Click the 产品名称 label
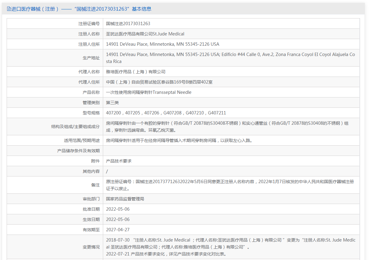The width and height of the screenshot is (370, 260). click(91, 92)
